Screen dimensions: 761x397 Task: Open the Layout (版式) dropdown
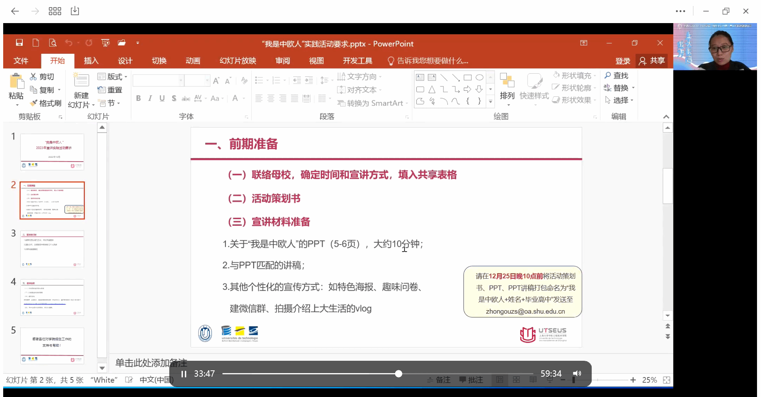[x=112, y=76]
